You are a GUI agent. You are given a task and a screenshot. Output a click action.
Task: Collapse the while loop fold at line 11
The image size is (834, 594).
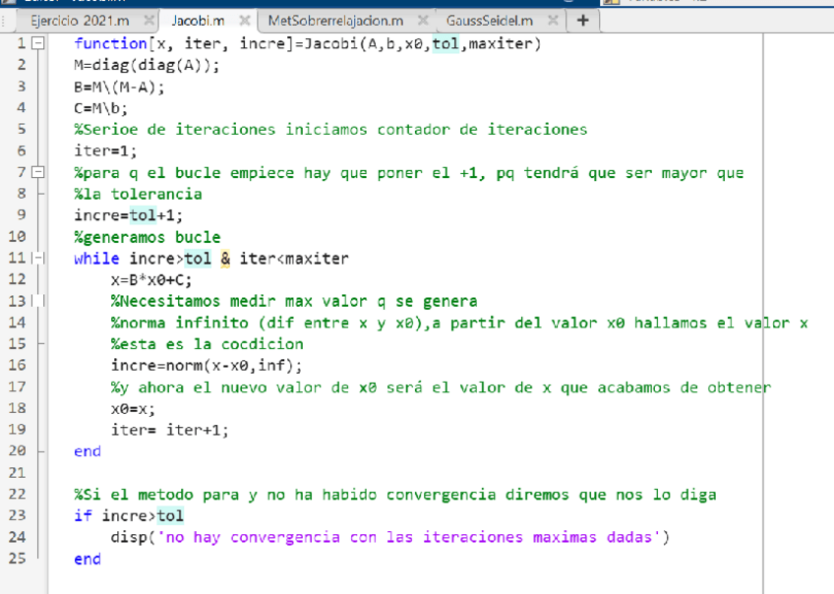coord(37,259)
